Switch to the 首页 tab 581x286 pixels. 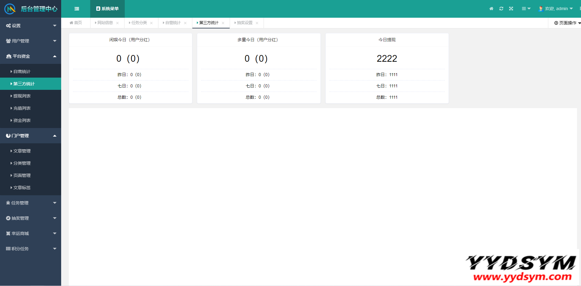76,23
